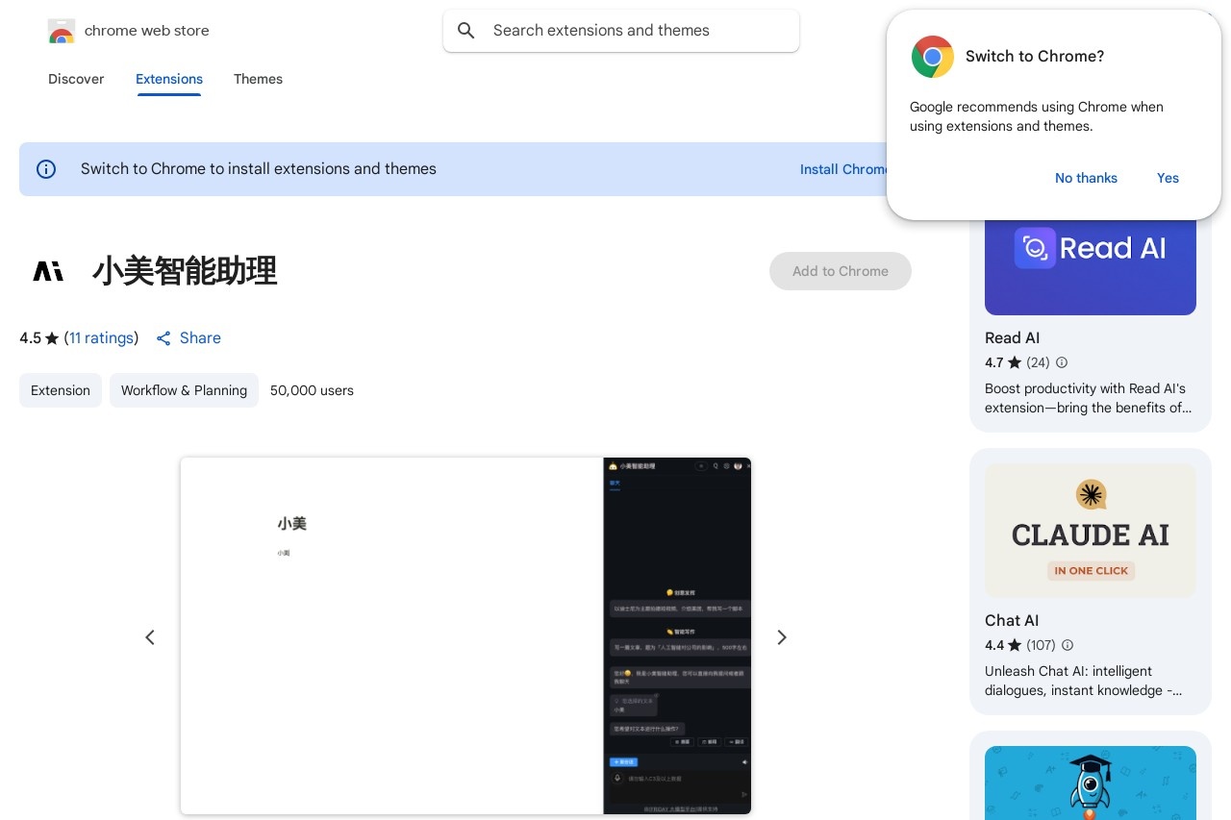Click Chat AI description text
This screenshot has height=820, width=1231.
click(1083, 681)
